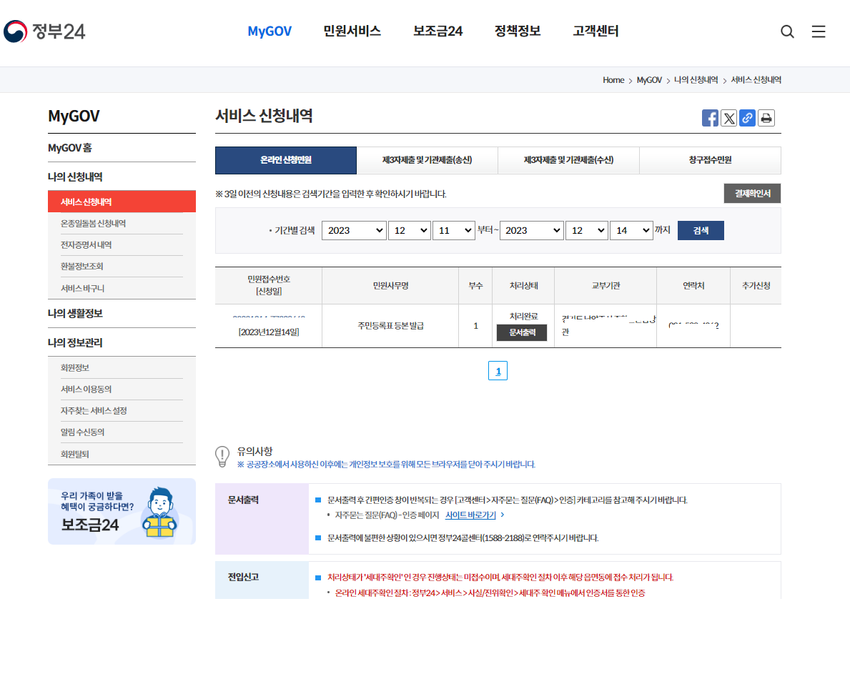The image size is (850, 674).
Task: Click the 정부24 logo
Action: pos(43,31)
